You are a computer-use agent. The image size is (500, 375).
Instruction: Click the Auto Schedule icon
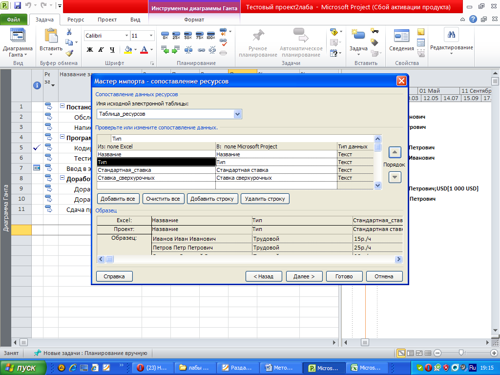[x=301, y=35]
